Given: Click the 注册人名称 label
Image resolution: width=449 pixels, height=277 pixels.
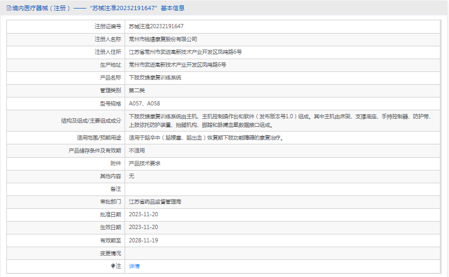Looking at the screenshot, I should [108, 39].
